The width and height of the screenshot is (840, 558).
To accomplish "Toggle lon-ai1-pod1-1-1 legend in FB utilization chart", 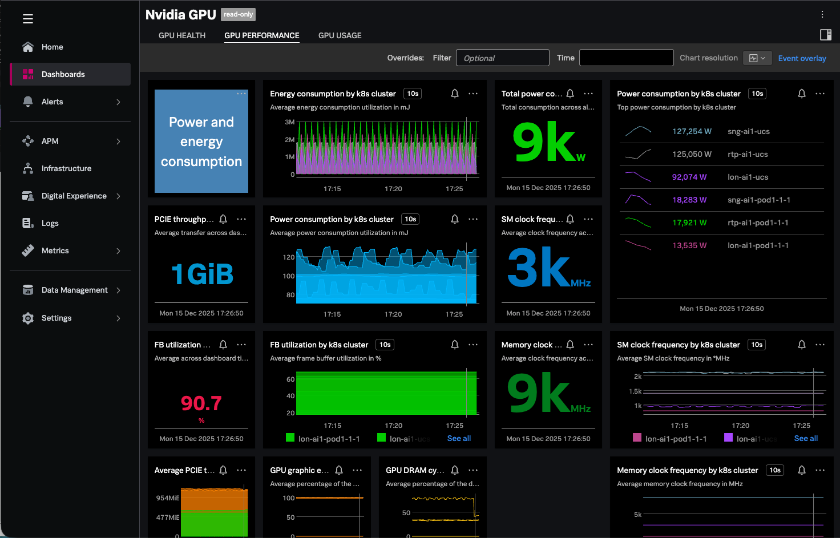I will coord(323,439).
